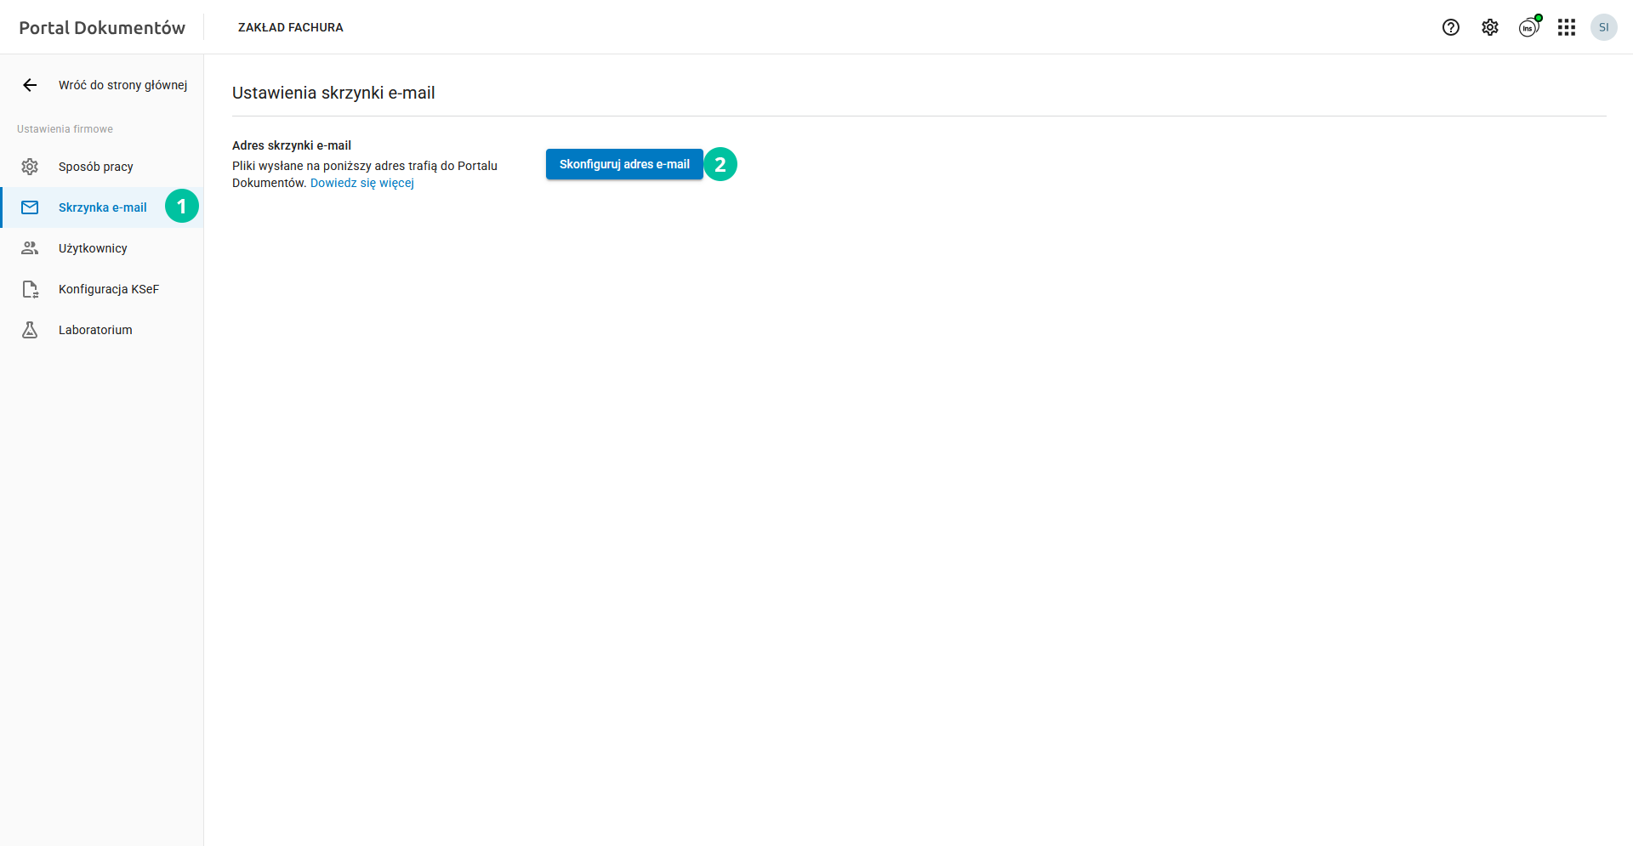Image resolution: width=1633 pixels, height=846 pixels.
Task: Click the Konfiguracja KSeF document icon
Action: (30, 289)
